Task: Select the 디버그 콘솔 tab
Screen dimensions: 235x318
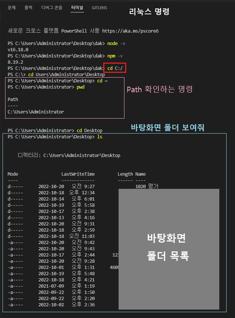Action: [x=52, y=8]
